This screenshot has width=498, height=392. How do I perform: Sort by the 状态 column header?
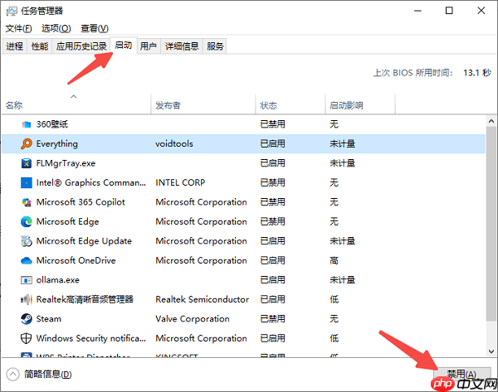coord(290,105)
